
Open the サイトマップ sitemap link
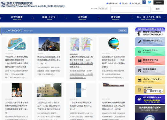tap(135, 4)
